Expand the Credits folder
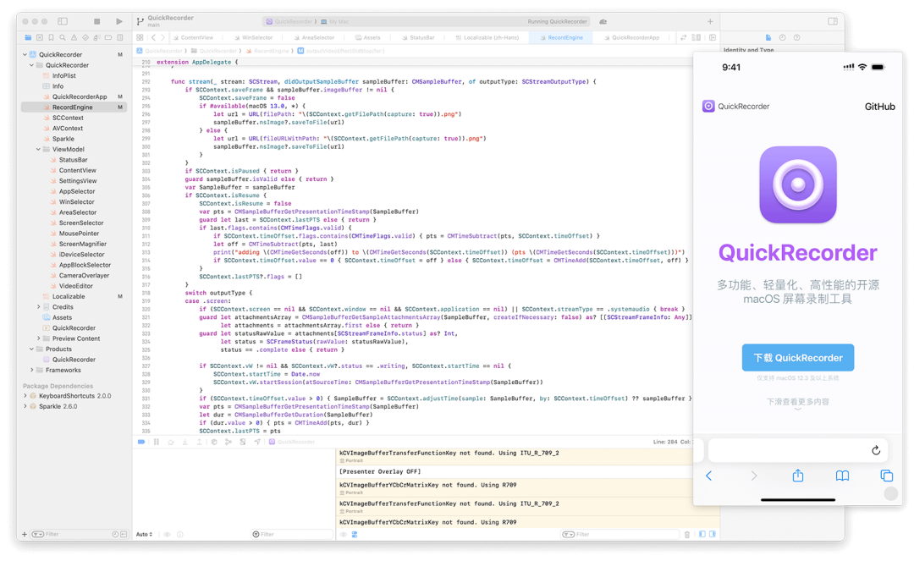Screen dimensions: 914x561 coord(38,307)
